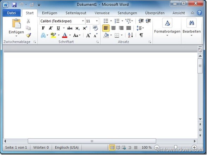Open the Calibri font name dropdown

83,21
